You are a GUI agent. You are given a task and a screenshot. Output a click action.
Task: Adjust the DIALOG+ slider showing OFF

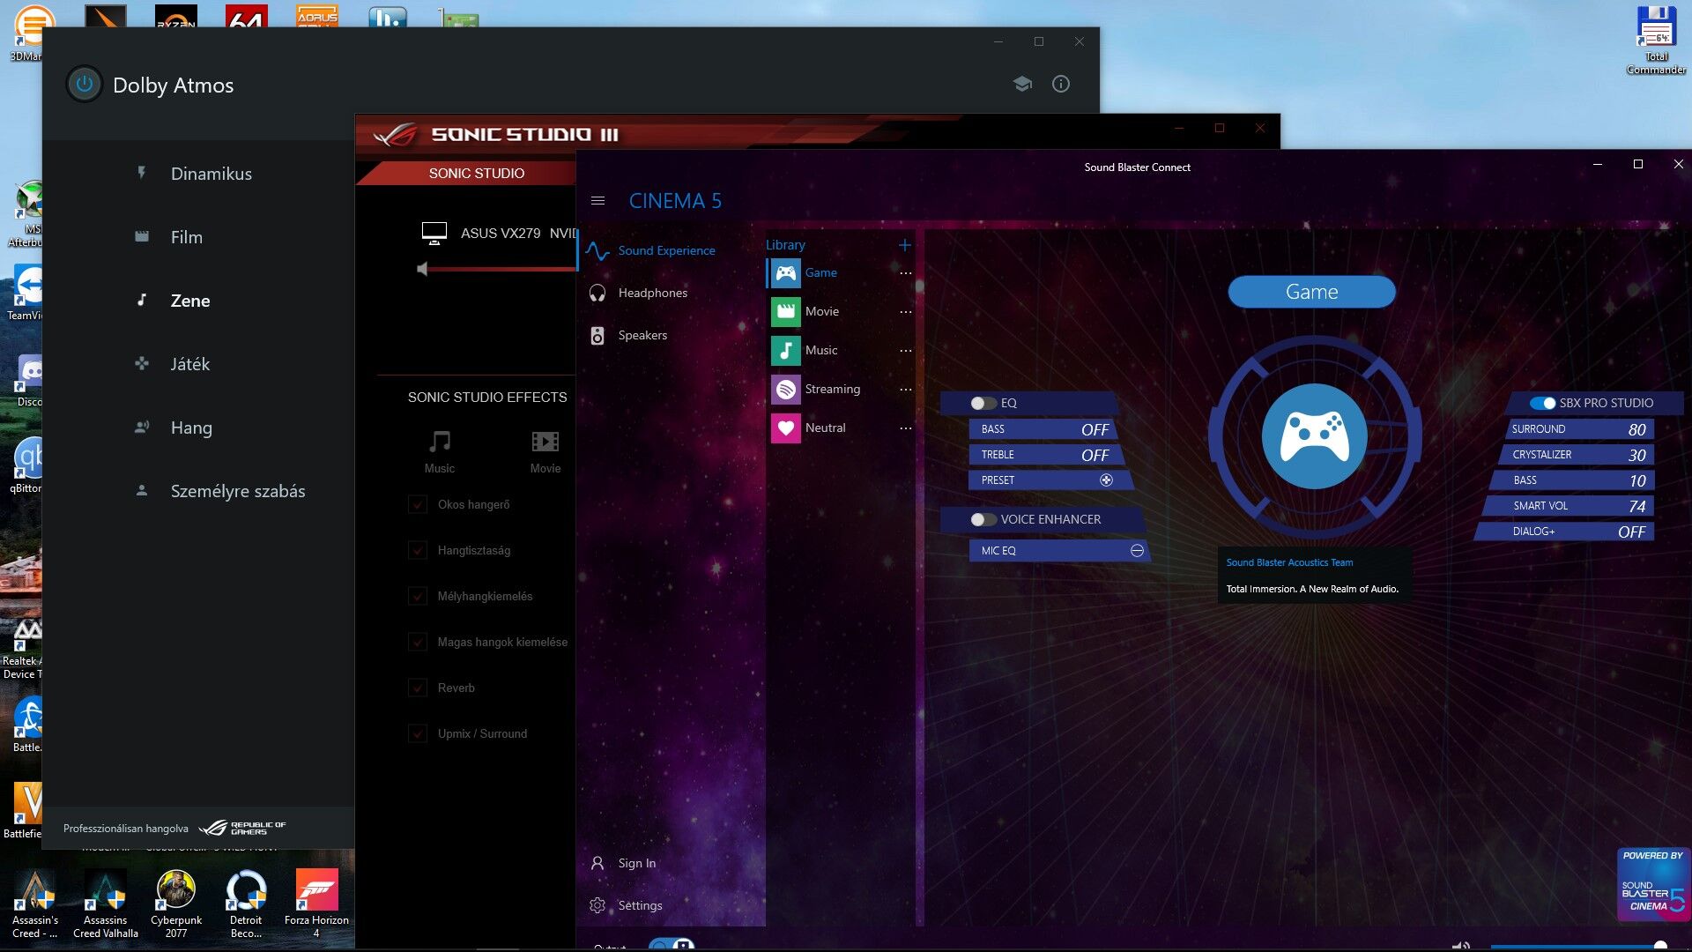click(1565, 532)
